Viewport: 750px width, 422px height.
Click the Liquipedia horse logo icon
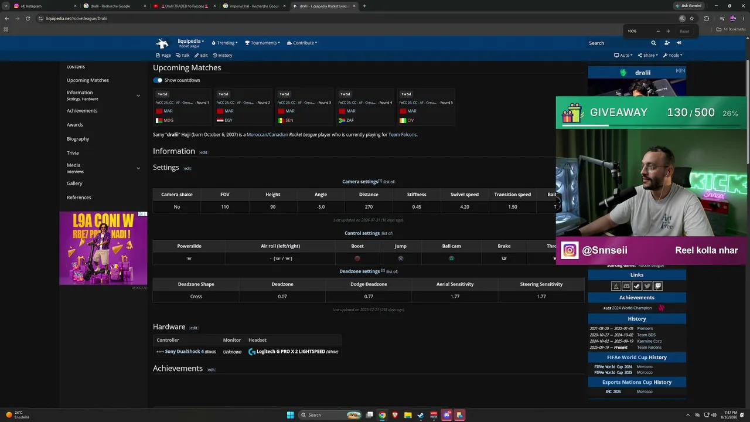coord(162,43)
